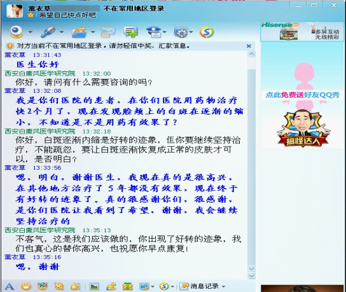Viewport: 346px width, 292px height.
Task: Open video call options dropdown arrow
Action: (31, 32)
